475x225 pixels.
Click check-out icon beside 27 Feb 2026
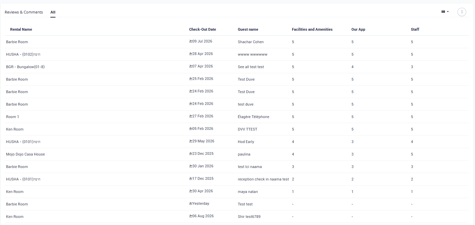(x=191, y=116)
